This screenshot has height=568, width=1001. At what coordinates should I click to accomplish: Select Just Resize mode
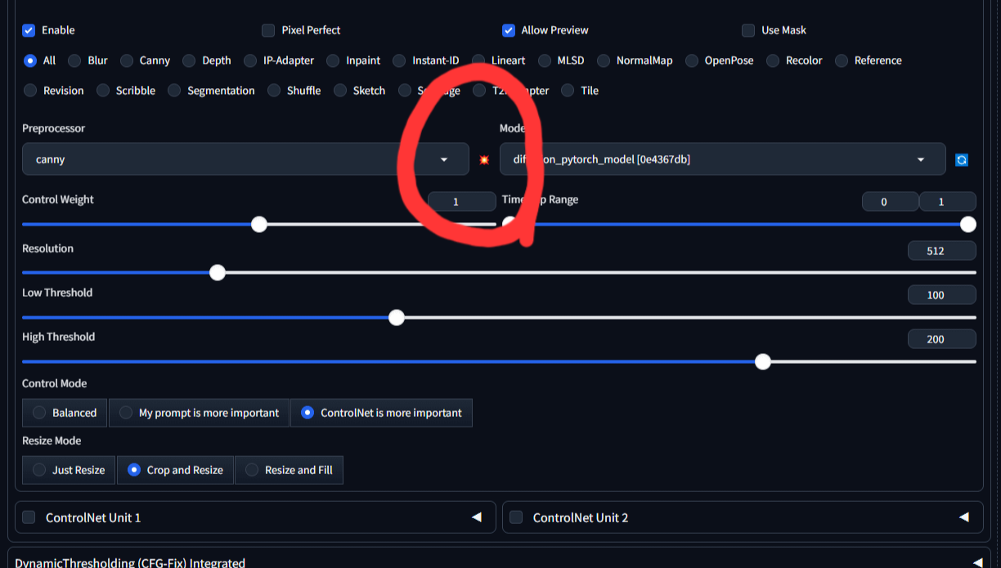coord(69,470)
